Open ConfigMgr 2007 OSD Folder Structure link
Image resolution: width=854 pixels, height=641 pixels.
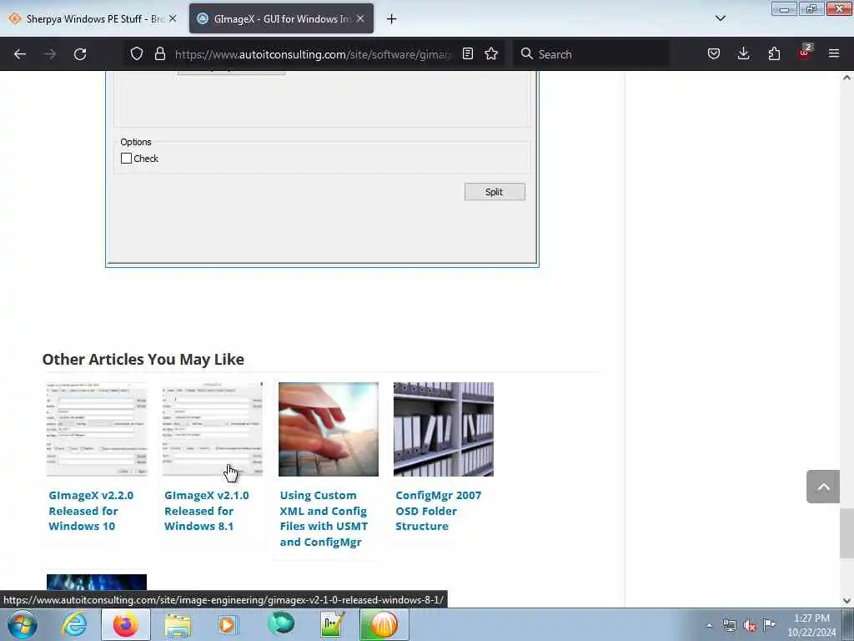439,511
